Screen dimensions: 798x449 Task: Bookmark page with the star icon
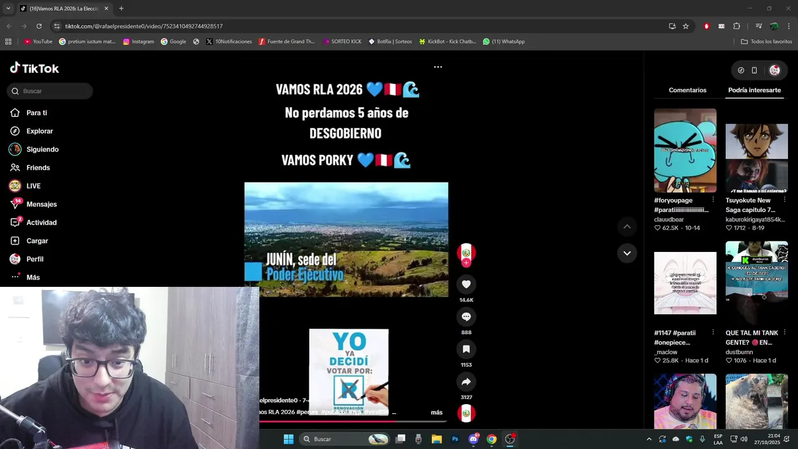pyautogui.click(x=686, y=26)
